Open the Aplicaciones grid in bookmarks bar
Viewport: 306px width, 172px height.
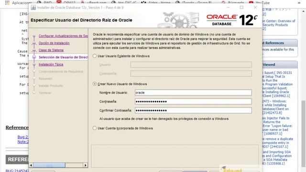click(x=7, y=3)
